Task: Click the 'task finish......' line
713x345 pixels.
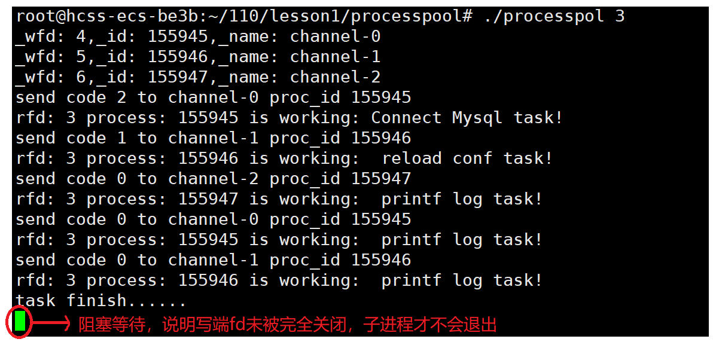Action: coord(101,300)
